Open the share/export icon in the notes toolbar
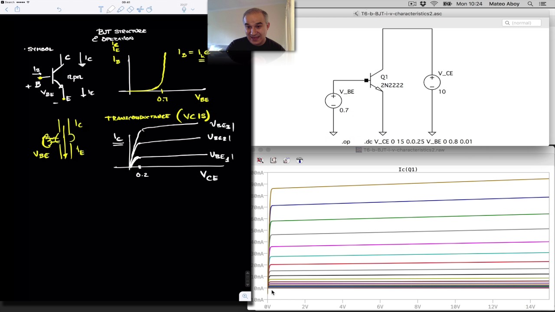 pos(17,9)
